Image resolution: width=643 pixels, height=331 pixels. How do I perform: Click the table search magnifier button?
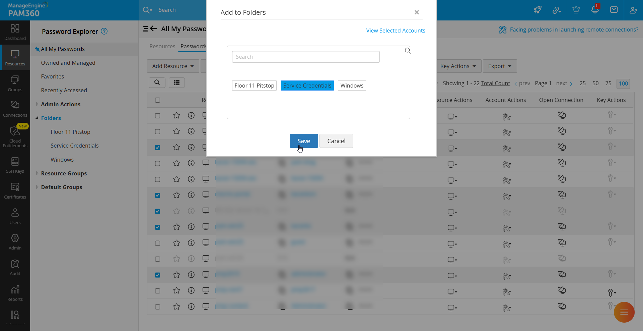tap(157, 82)
